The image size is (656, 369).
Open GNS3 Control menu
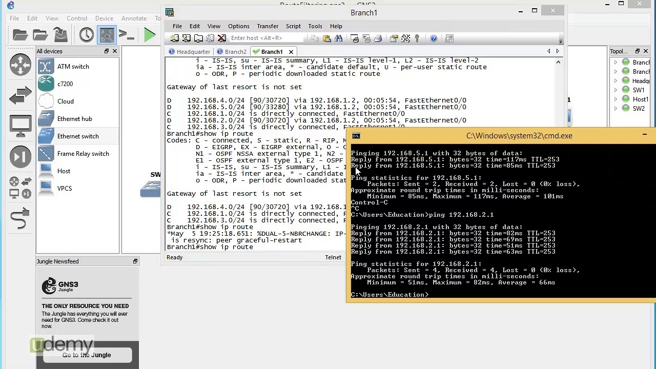click(77, 18)
